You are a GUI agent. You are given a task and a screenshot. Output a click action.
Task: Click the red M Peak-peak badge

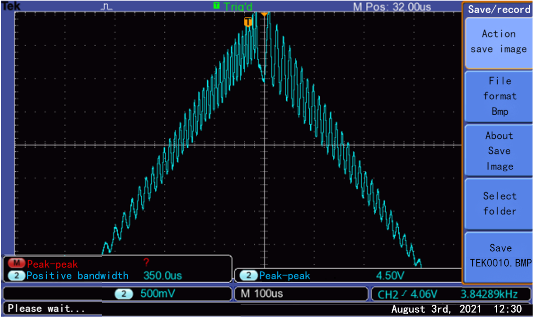tap(16, 264)
